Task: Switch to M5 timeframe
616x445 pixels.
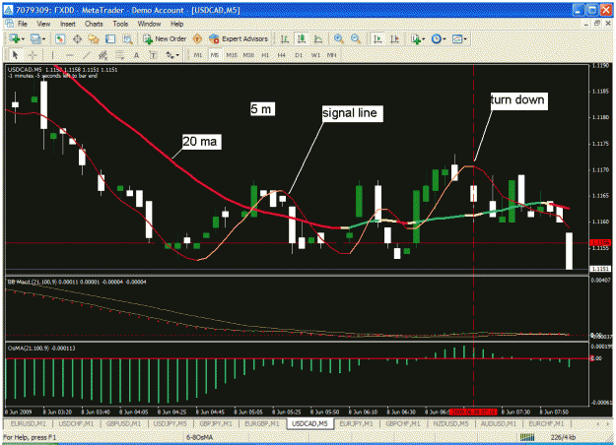Action: click(x=215, y=55)
